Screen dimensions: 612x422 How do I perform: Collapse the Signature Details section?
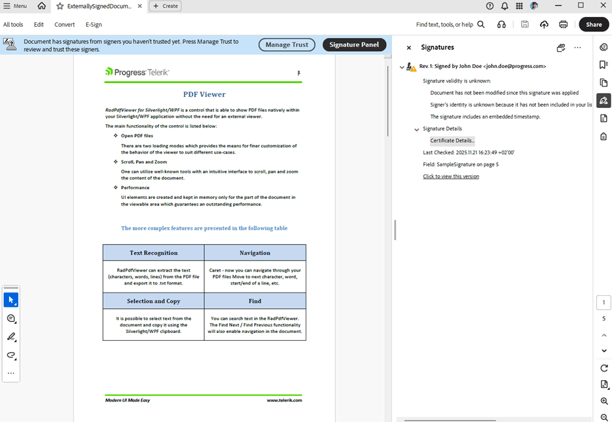pos(417,128)
